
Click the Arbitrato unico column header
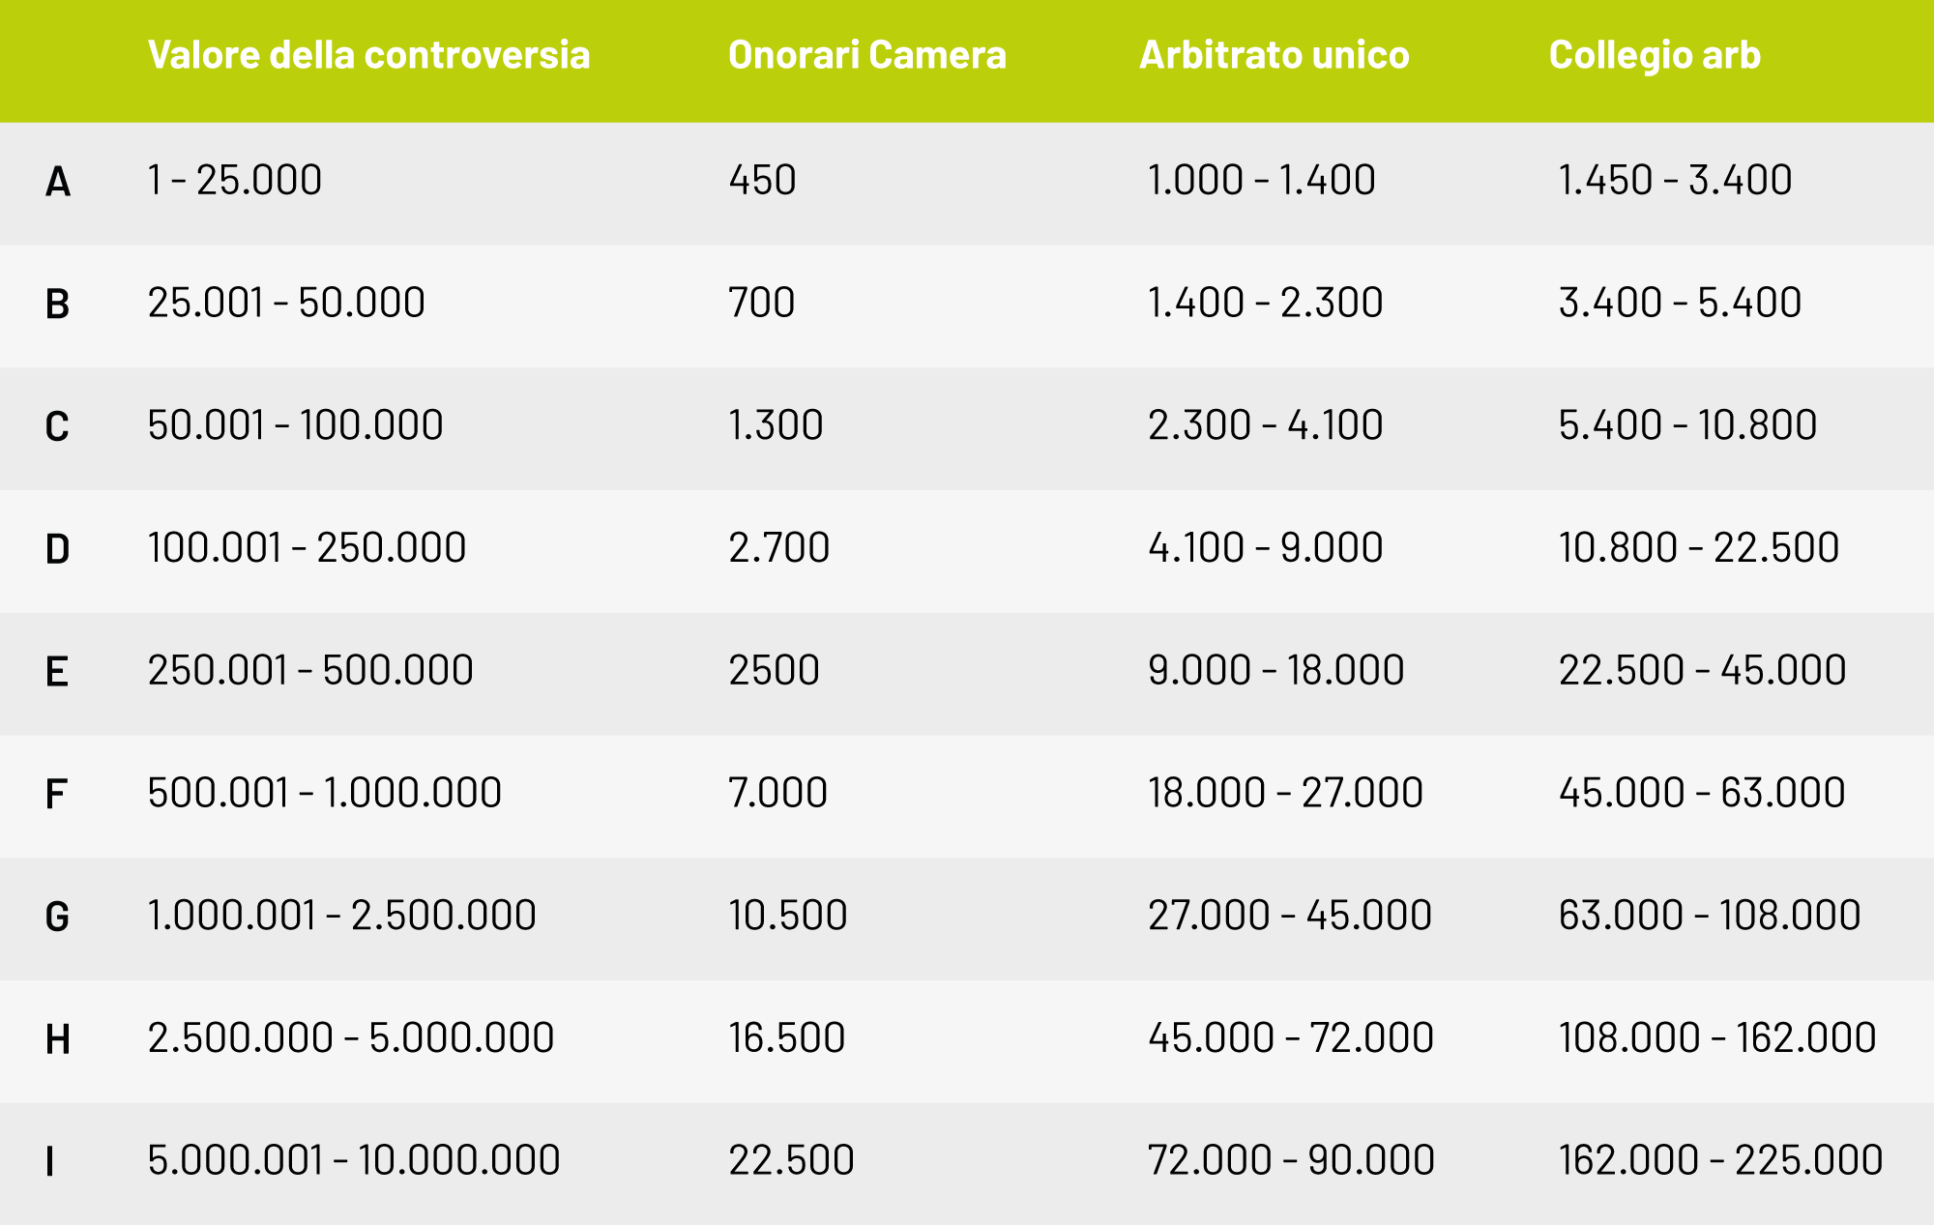[1275, 55]
